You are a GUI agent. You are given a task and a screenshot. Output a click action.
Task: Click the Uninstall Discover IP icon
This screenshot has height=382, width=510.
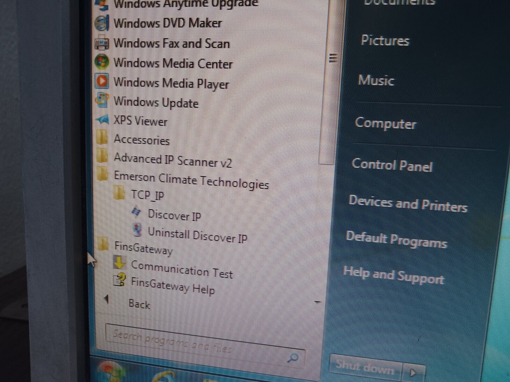point(138,230)
